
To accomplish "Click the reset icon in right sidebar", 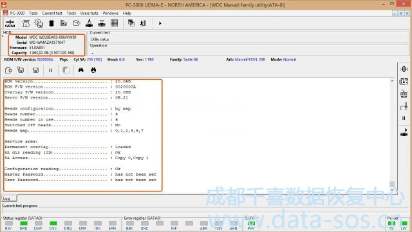I will (x=404, y=94).
